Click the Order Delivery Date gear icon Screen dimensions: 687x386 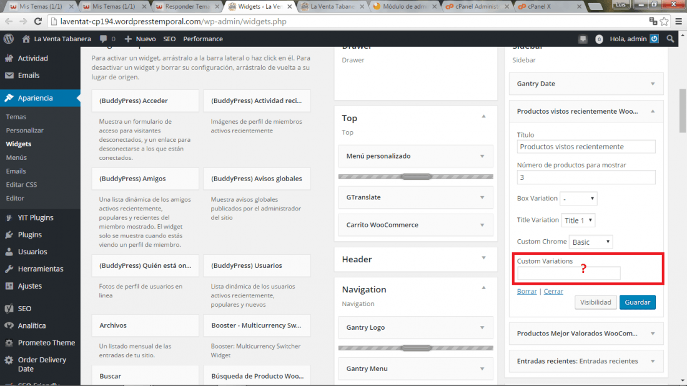(9, 360)
